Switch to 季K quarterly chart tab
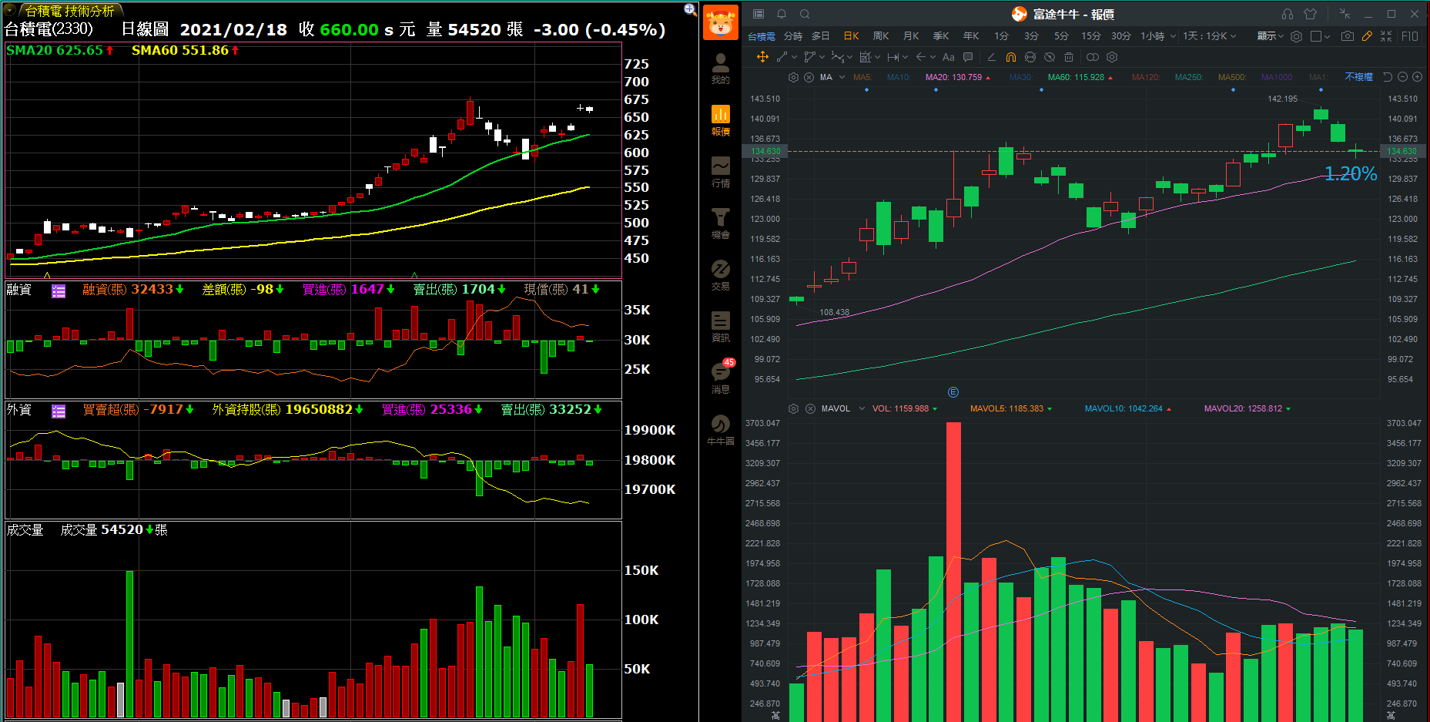 tap(941, 36)
